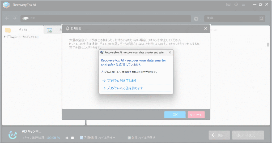Open the settings gear icon
Viewport: 272px width, 143px height.
point(236,4)
